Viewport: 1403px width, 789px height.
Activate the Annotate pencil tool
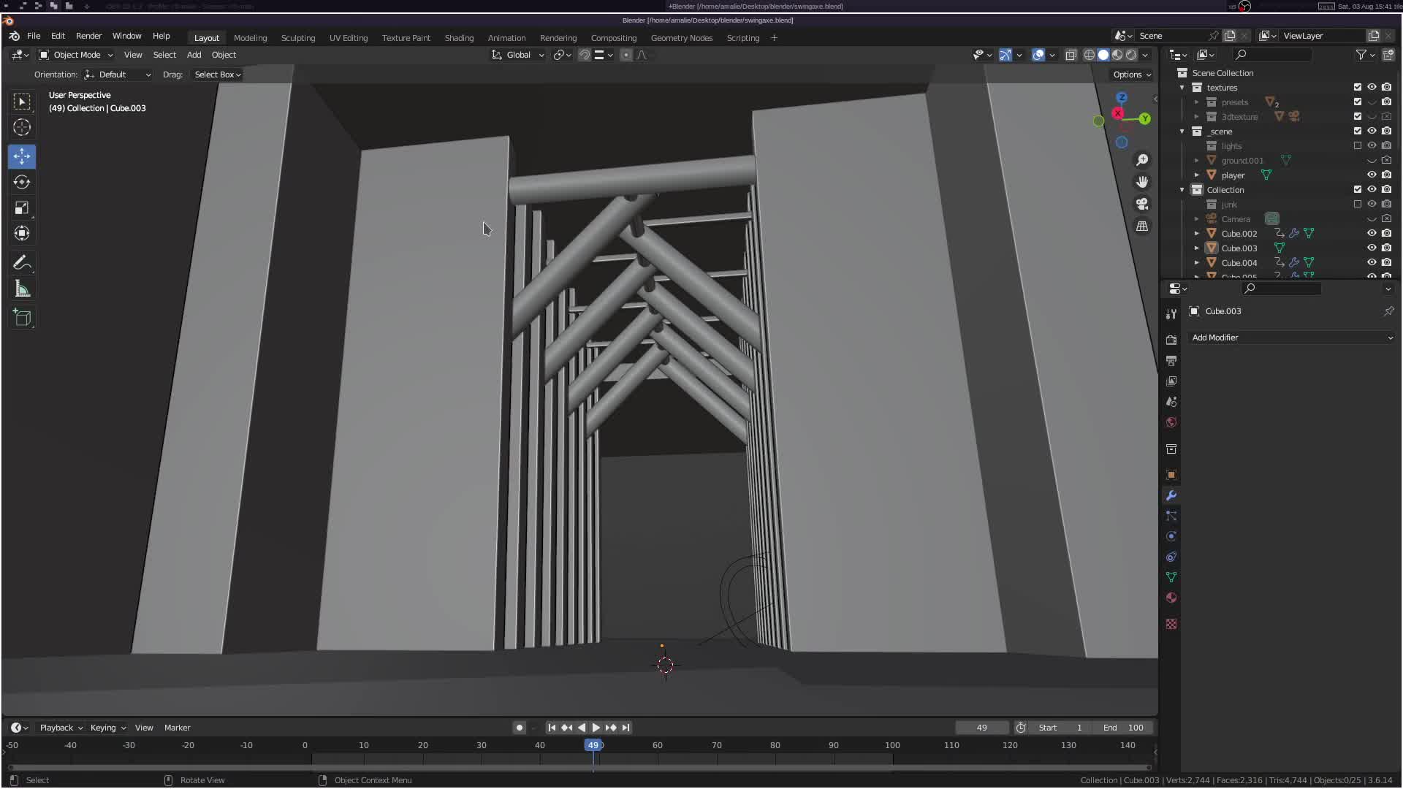pyautogui.click(x=22, y=263)
